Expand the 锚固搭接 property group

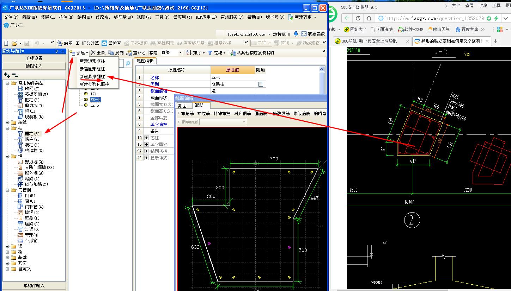click(147, 151)
